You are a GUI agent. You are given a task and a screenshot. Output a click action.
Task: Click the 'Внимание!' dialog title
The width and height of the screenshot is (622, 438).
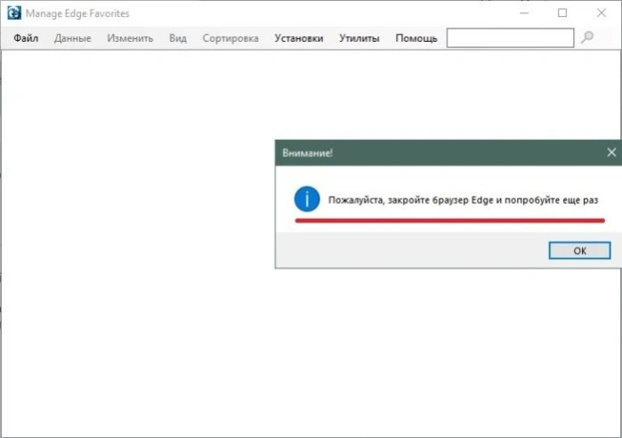(307, 153)
